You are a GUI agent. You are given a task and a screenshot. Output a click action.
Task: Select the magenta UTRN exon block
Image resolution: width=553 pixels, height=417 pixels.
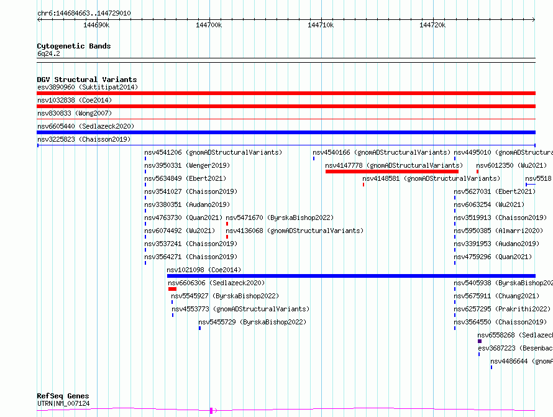click(211, 411)
